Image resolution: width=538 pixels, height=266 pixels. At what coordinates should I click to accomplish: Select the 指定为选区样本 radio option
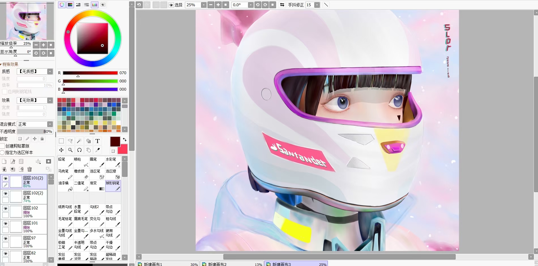pos(2,153)
